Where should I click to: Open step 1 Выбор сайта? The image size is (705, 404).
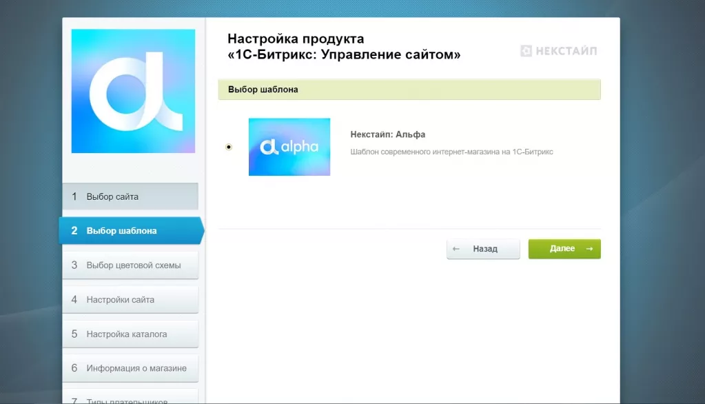(x=130, y=196)
